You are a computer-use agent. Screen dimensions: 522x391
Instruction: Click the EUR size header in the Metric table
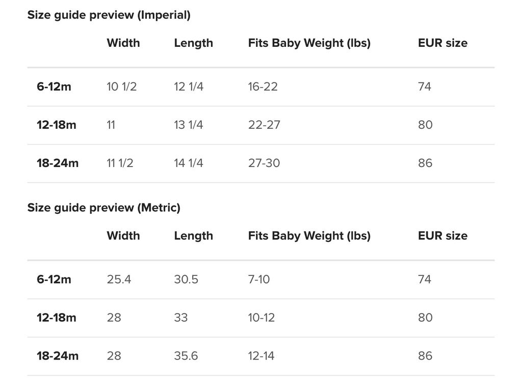[x=442, y=236]
